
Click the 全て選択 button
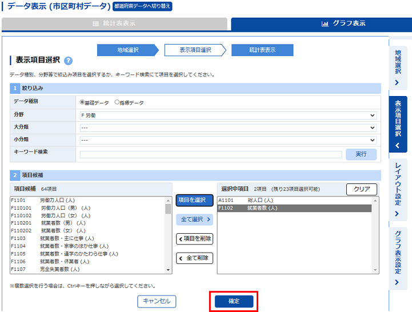click(x=194, y=219)
